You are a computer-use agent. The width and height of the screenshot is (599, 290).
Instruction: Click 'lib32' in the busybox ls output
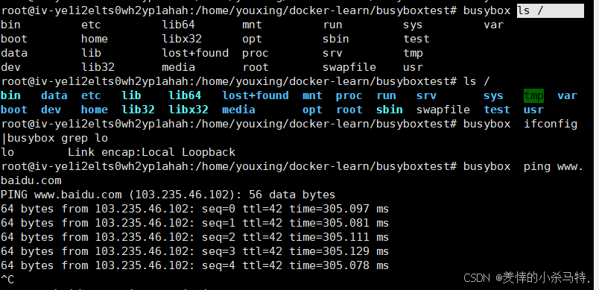point(98,68)
